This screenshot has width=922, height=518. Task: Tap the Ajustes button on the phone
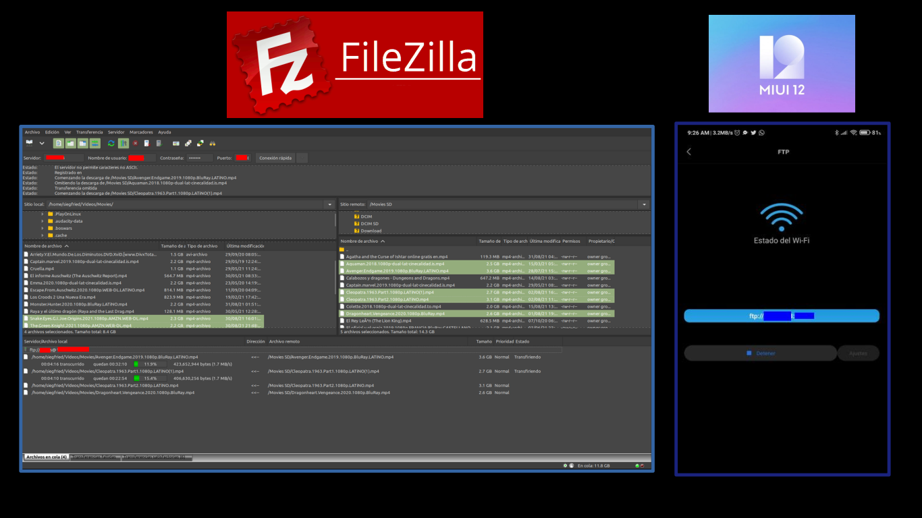click(x=859, y=353)
